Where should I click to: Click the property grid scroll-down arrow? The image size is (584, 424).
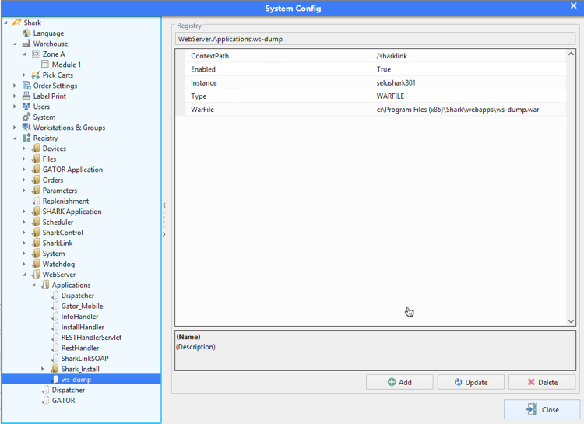pos(571,321)
